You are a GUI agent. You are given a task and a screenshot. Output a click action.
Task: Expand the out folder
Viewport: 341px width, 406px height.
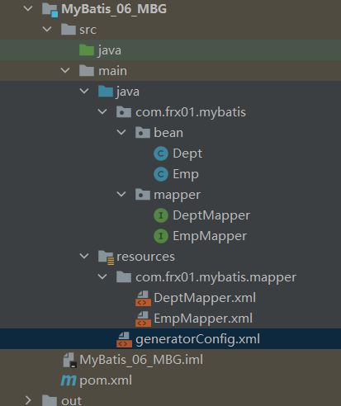coord(28,400)
